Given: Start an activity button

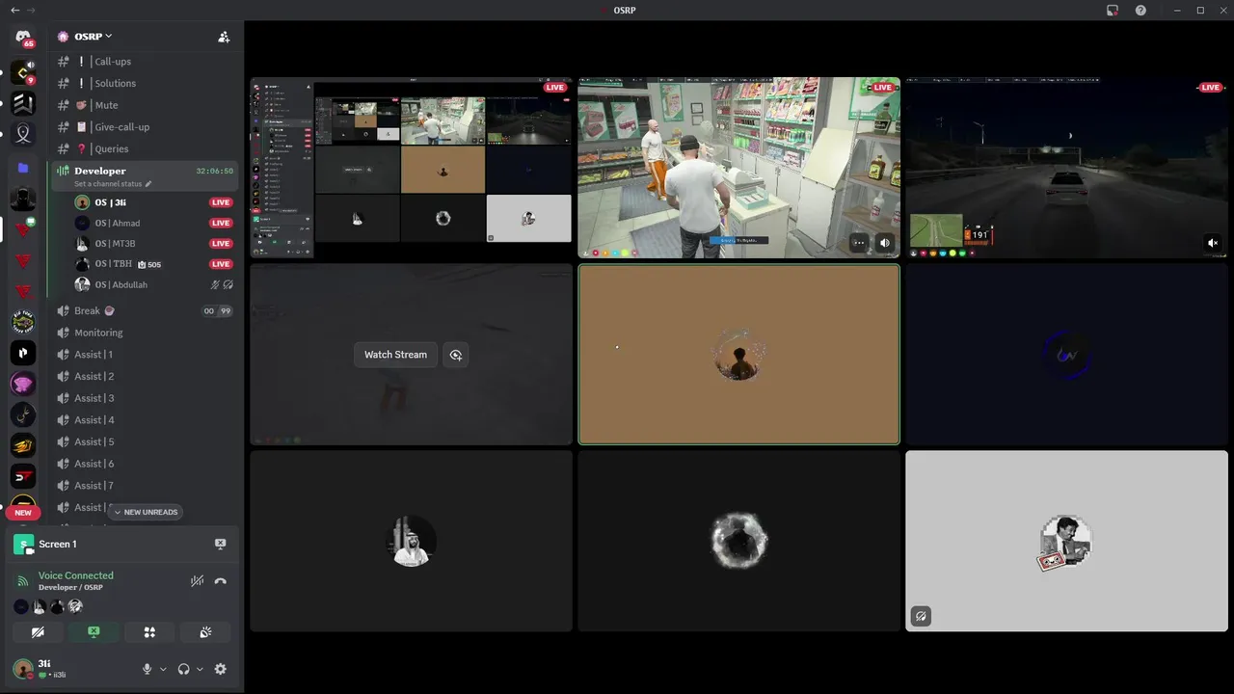Looking at the screenshot, I should (149, 632).
